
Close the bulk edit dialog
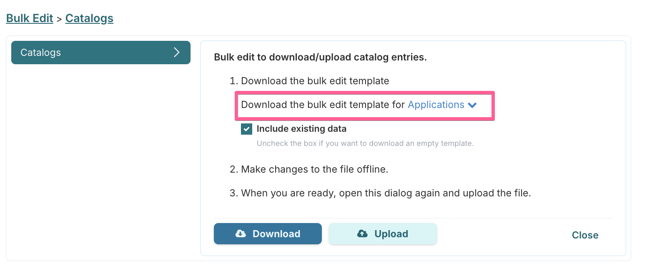point(585,235)
